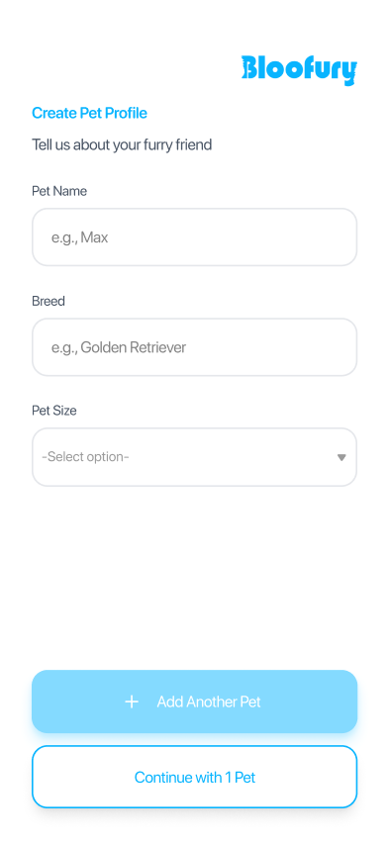
Task: Click the plus icon beside Add Another Pet
Action: point(132,702)
